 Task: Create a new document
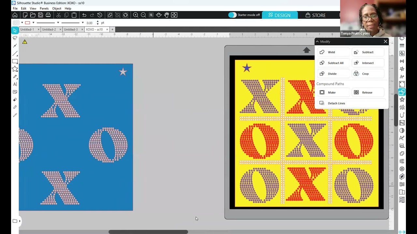coord(25,15)
